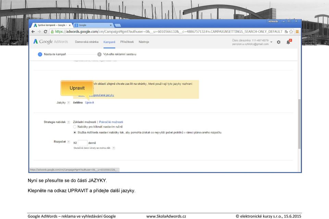Screen dimensions: 329x219
Task: Click the help icon next to Rozpočet
Action: (x=69, y=142)
